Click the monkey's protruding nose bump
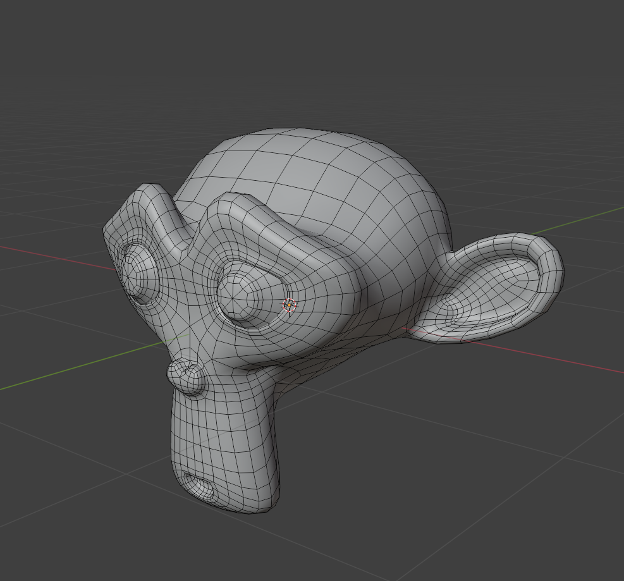This screenshot has width=624, height=581. pos(187,376)
